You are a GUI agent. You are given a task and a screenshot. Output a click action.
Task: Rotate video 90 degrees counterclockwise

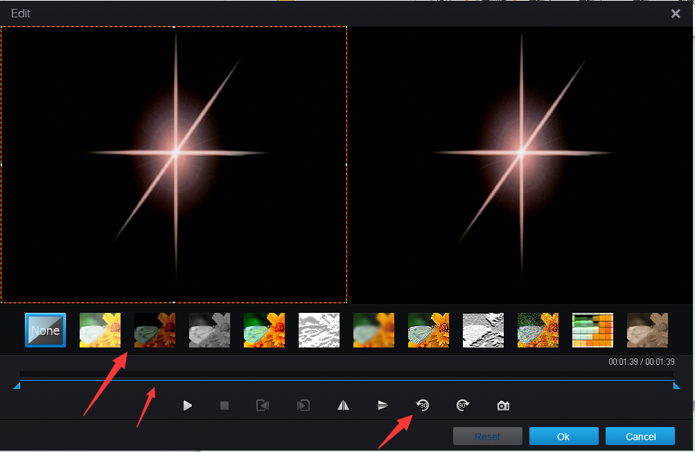[x=423, y=405]
